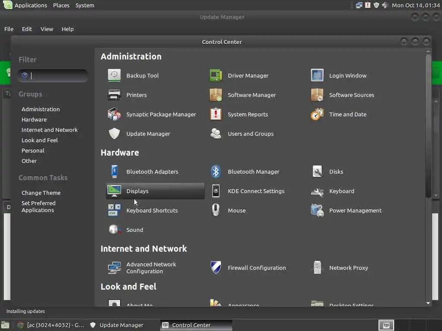Open the Places menu in top panel
This screenshot has height=331, width=442.
tap(61, 5)
